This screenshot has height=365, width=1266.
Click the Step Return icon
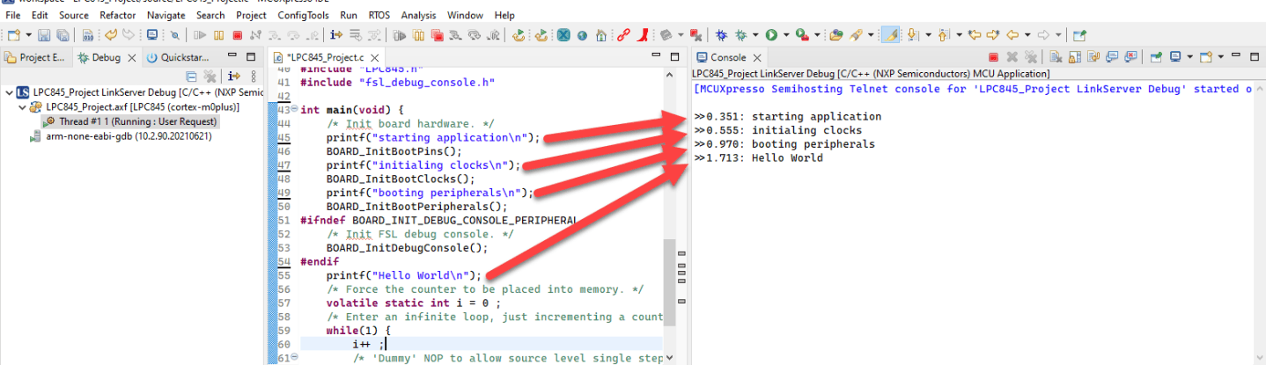coord(312,35)
